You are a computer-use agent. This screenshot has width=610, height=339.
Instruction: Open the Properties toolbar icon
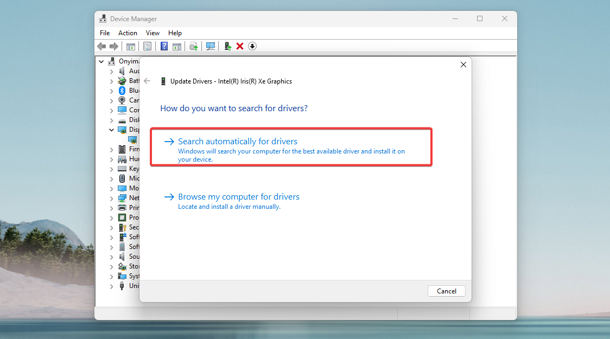148,46
